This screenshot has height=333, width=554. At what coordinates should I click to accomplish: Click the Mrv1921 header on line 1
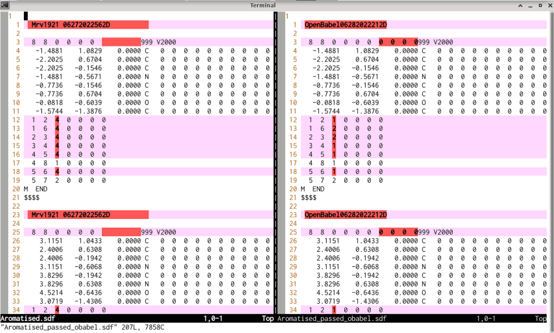pos(70,25)
